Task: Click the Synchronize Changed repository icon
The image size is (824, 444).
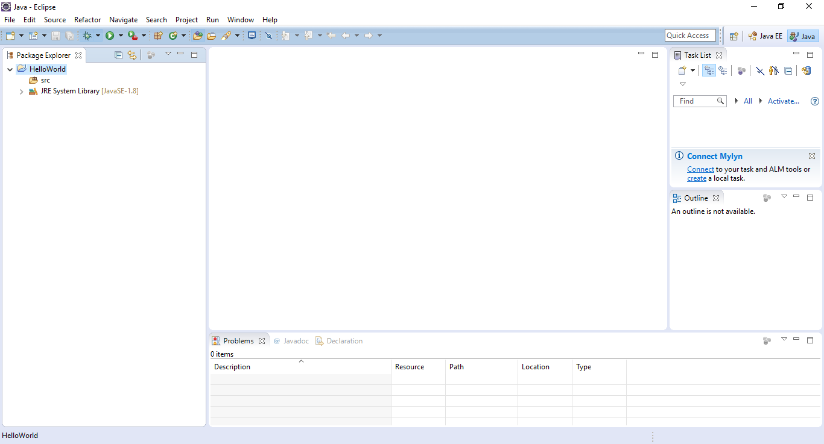Action: click(806, 70)
